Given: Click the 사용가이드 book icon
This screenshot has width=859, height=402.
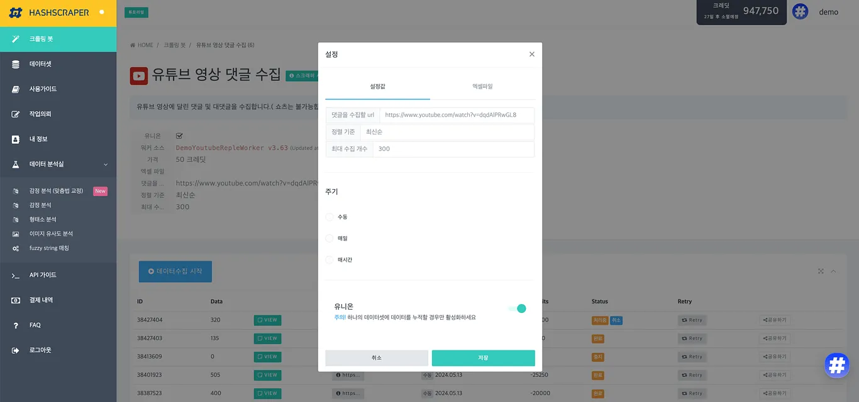Looking at the screenshot, I should pos(16,89).
